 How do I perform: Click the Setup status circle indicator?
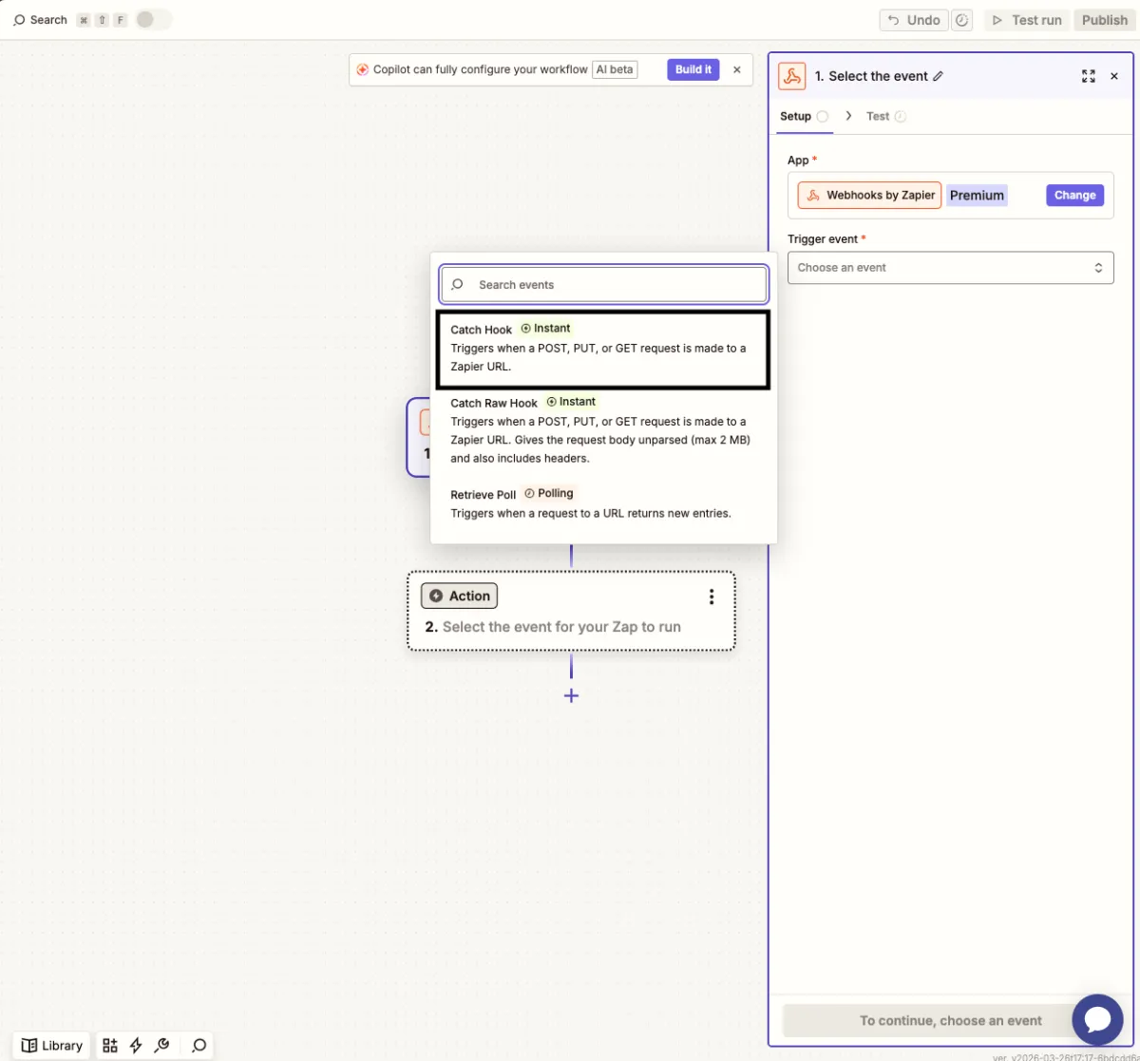(823, 116)
